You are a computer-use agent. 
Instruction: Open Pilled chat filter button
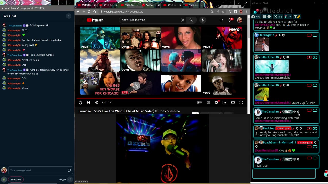[x=297, y=17]
